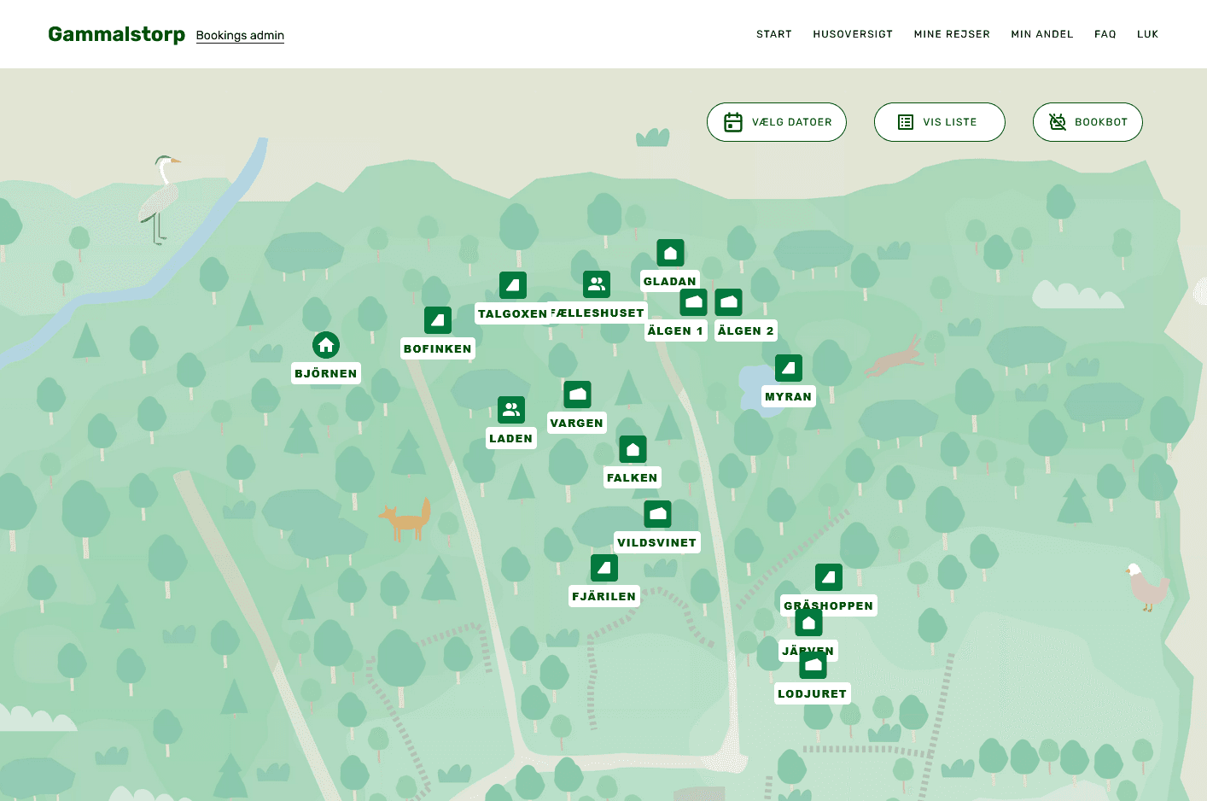Open the Gräshoppen cabin icon
This screenshot has height=801, width=1207.
829,576
